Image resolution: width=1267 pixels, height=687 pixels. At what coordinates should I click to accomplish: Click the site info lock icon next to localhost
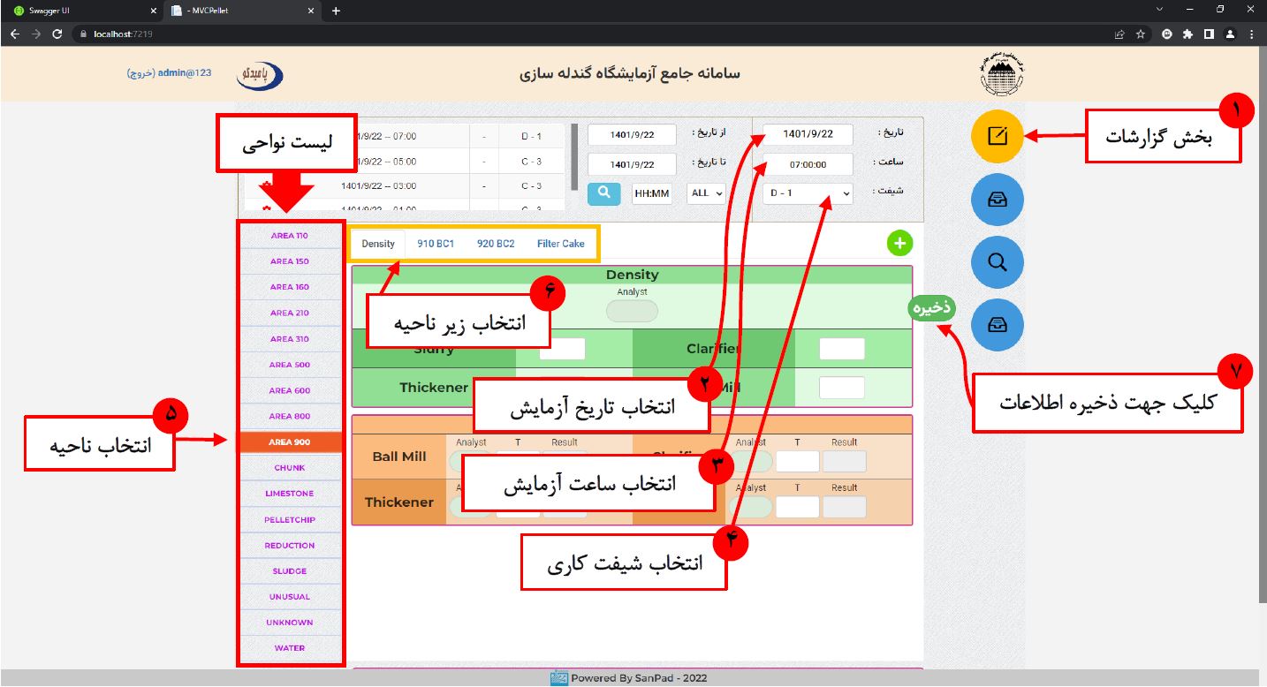(84, 34)
